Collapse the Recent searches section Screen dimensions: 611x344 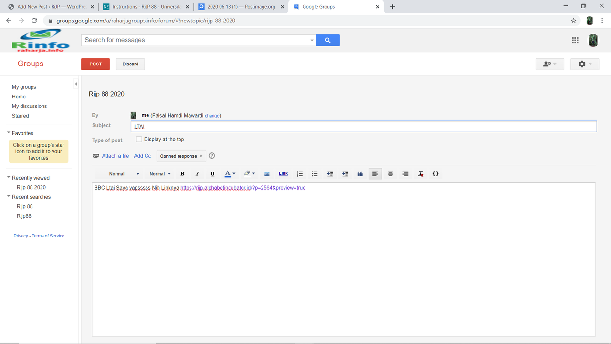tap(9, 196)
